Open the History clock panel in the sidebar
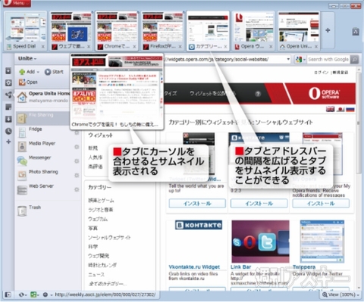Image resolution: width=364 pixels, height=302 pixels. 8,131
